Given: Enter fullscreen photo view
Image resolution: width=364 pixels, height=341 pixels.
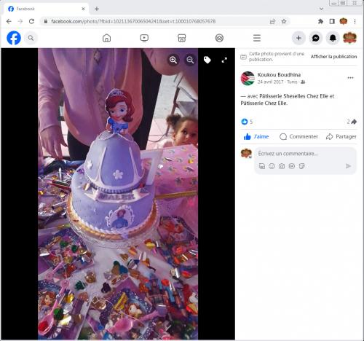Looking at the screenshot, I should tap(224, 60).
